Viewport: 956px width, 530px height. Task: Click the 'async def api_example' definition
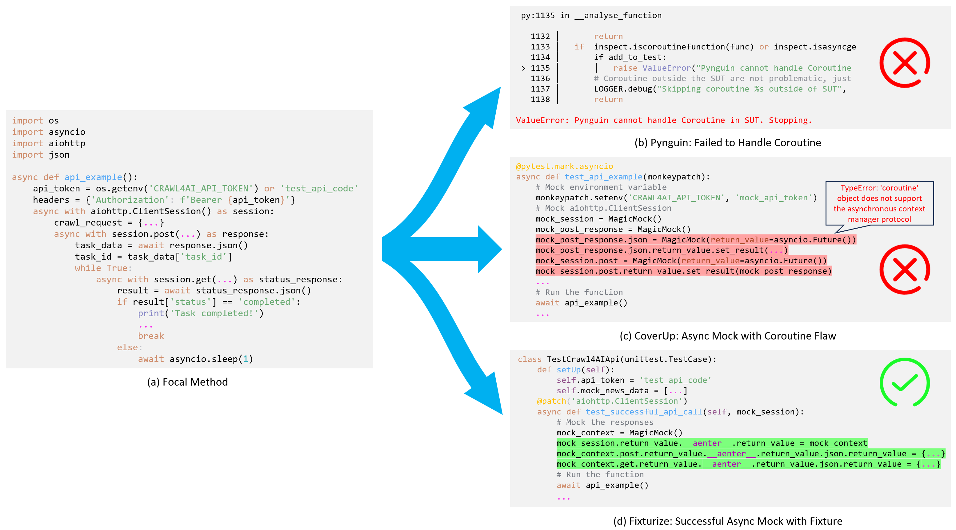click(x=74, y=177)
